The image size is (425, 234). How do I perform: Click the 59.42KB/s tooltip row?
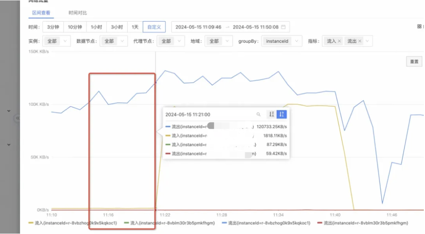(x=226, y=153)
